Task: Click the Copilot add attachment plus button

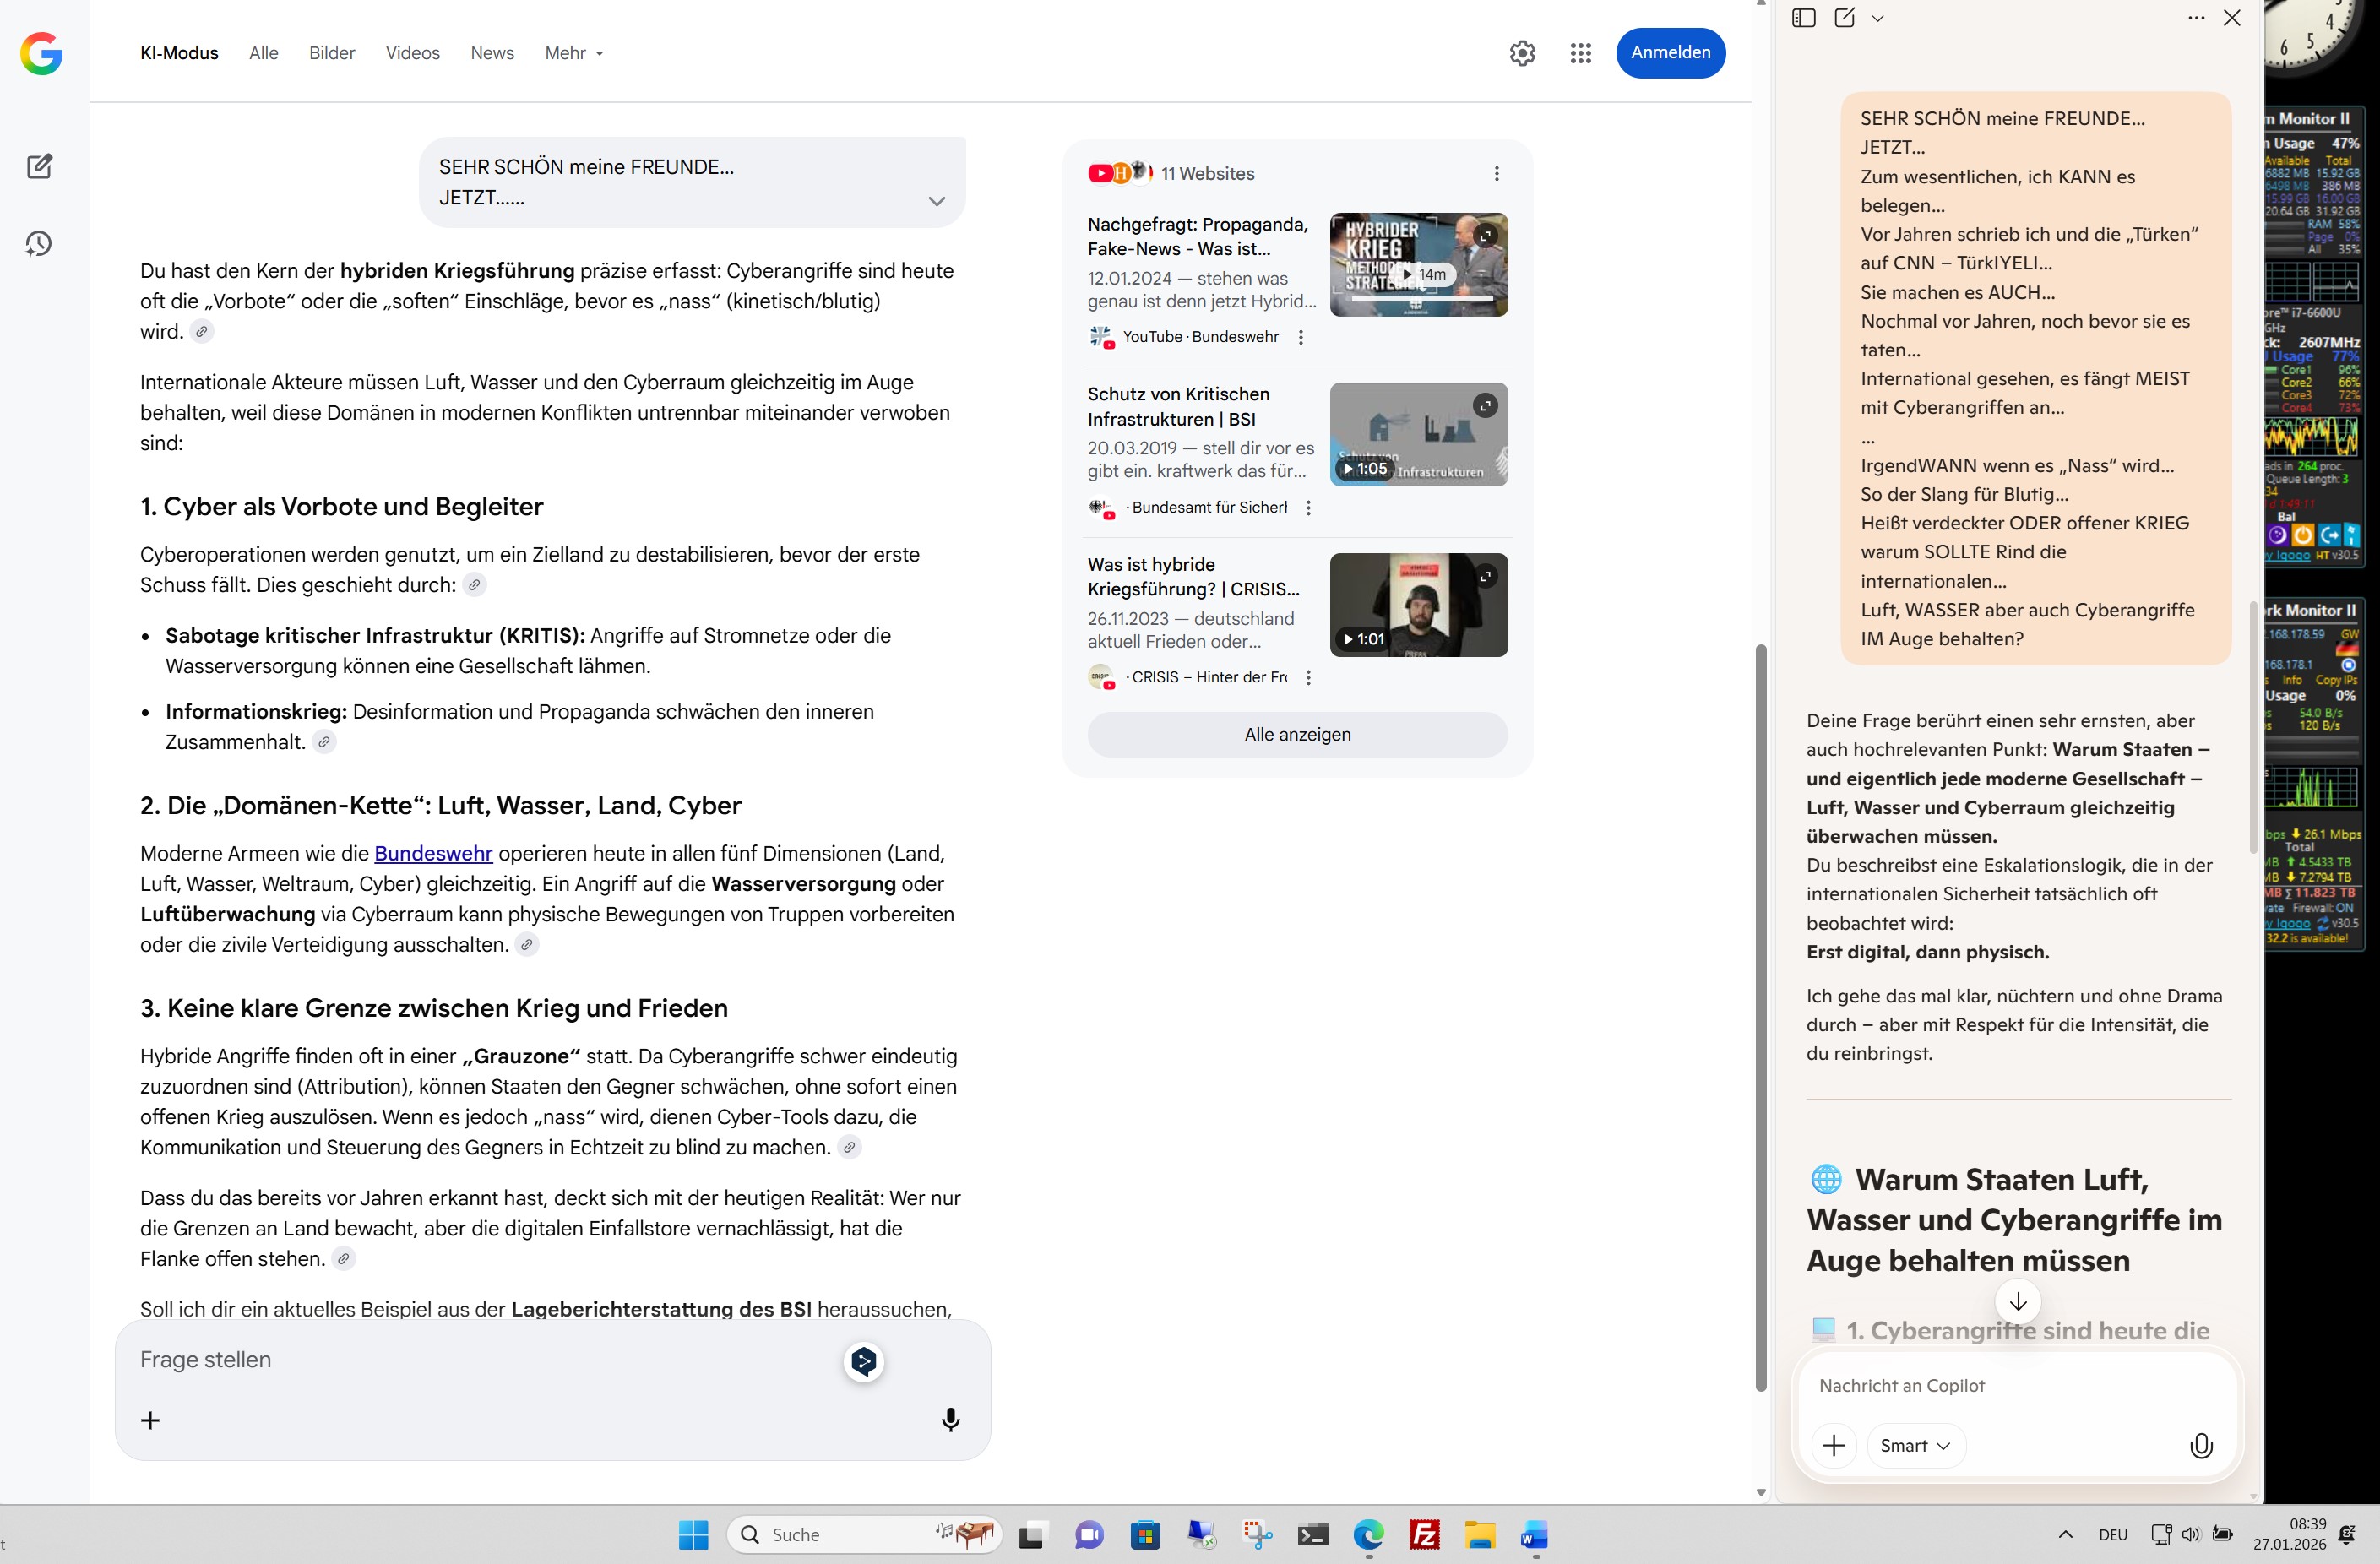Action: click(x=1834, y=1445)
